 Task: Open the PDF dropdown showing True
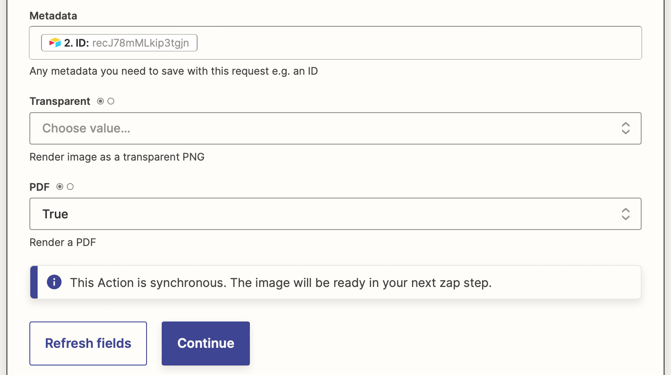pyautogui.click(x=303, y=214)
